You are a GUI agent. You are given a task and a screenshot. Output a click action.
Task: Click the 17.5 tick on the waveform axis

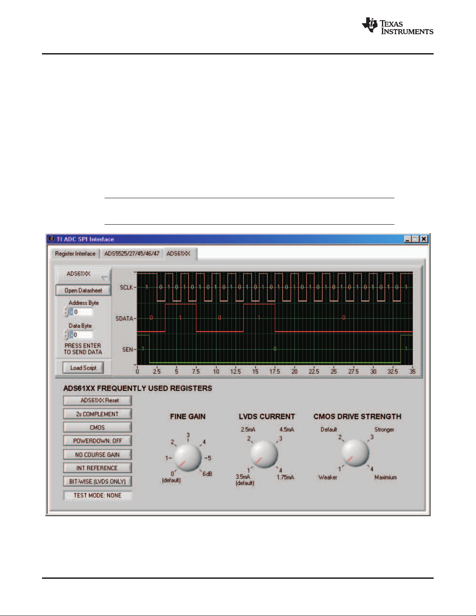click(x=275, y=372)
